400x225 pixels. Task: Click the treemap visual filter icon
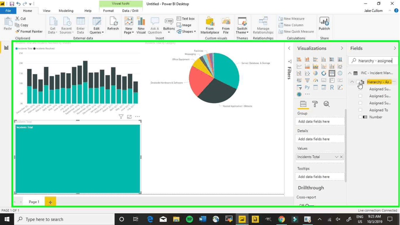tap(121, 116)
